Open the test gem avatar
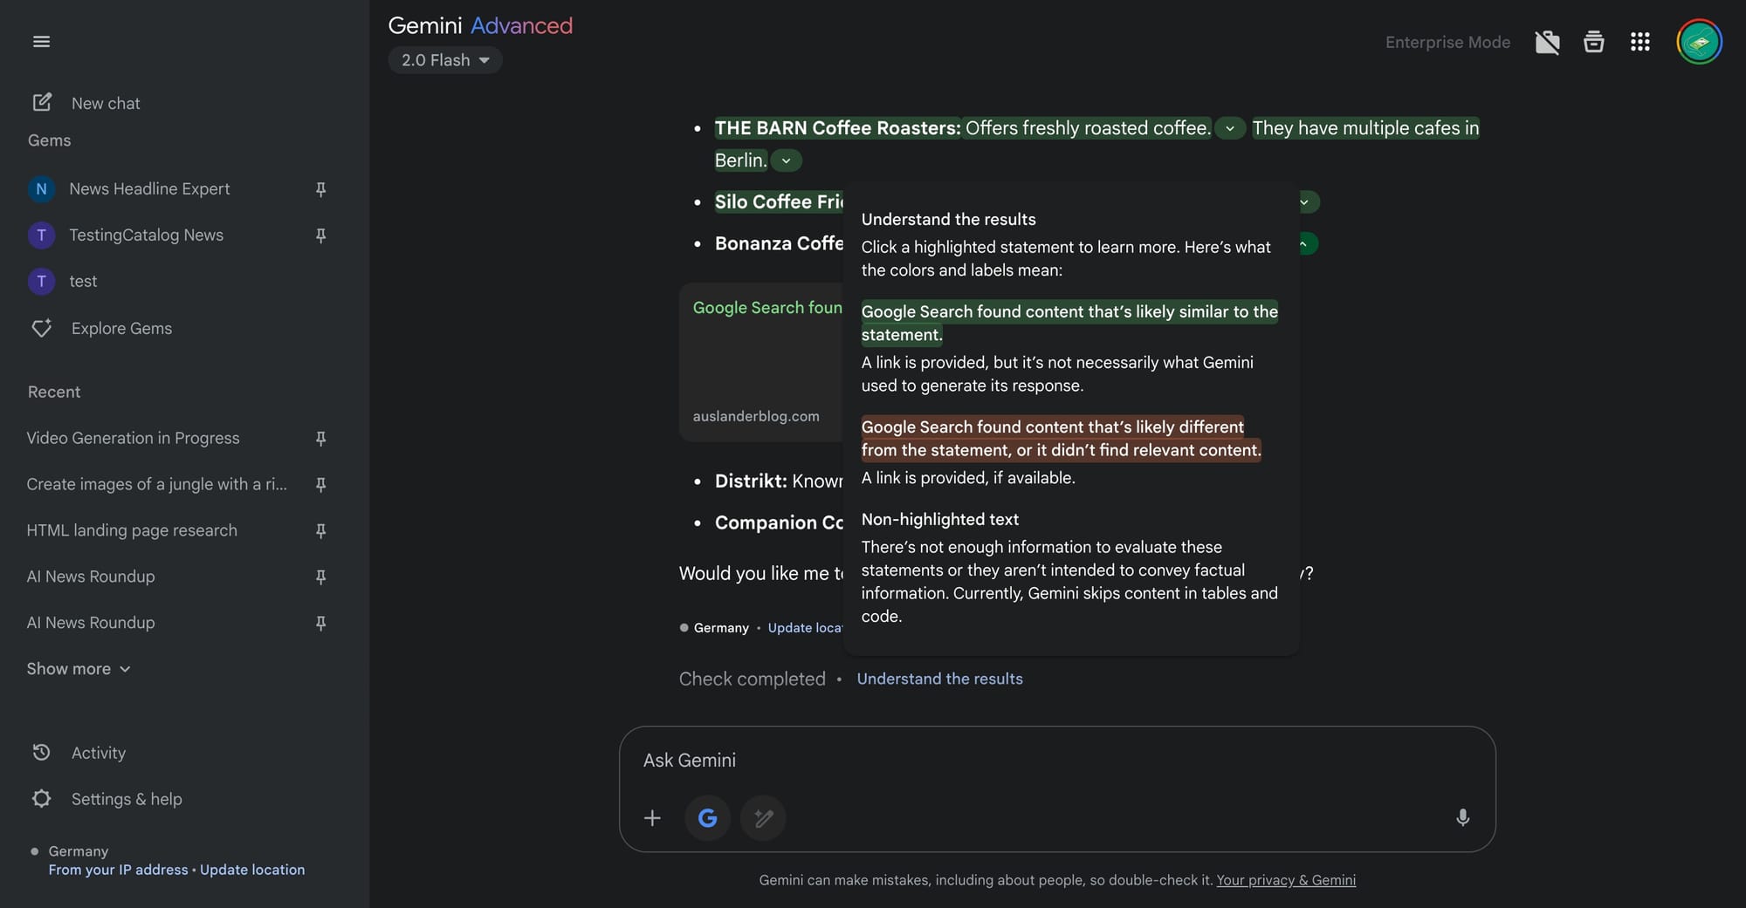Viewport: 1746px width, 908px height. coord(41,282)
